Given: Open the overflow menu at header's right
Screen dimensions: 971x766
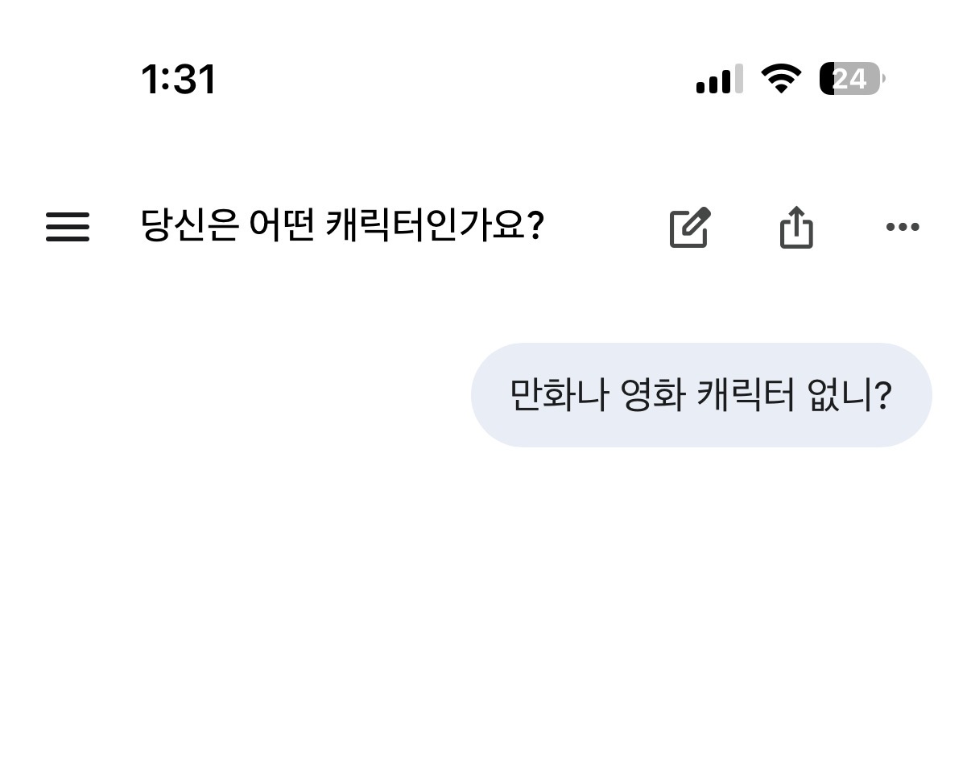Looking at the screenshot, I should coord(902,227).
